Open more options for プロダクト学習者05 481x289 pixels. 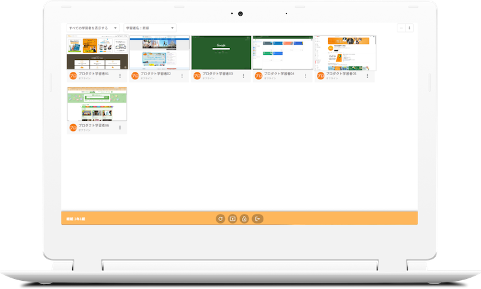pyautogui.click(x=367, y=76)
